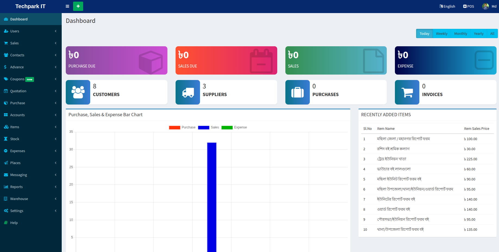Switch to the Monthly stats tab
Viewport: 499px width, 252px height.
460,33
